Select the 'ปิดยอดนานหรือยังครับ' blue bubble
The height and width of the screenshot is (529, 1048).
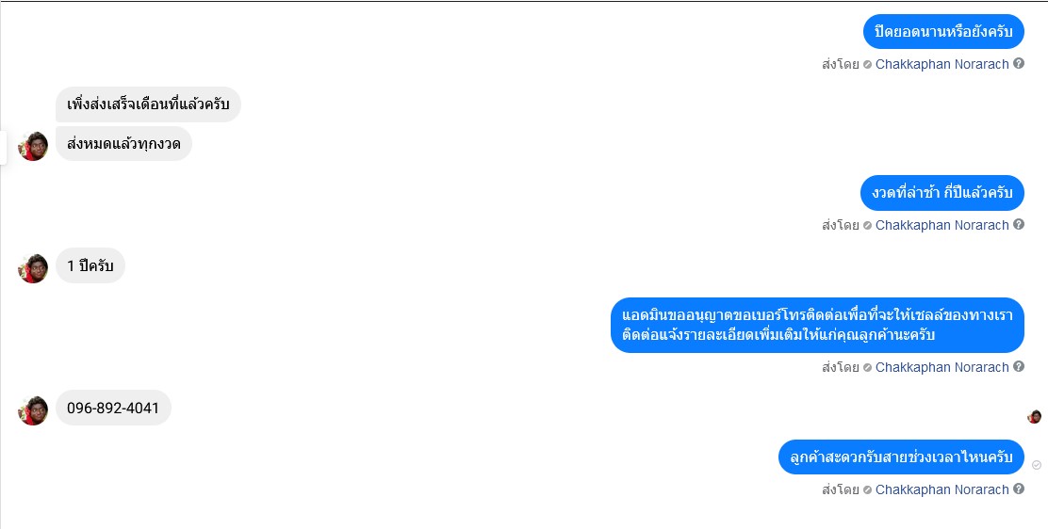coord(943,31)
